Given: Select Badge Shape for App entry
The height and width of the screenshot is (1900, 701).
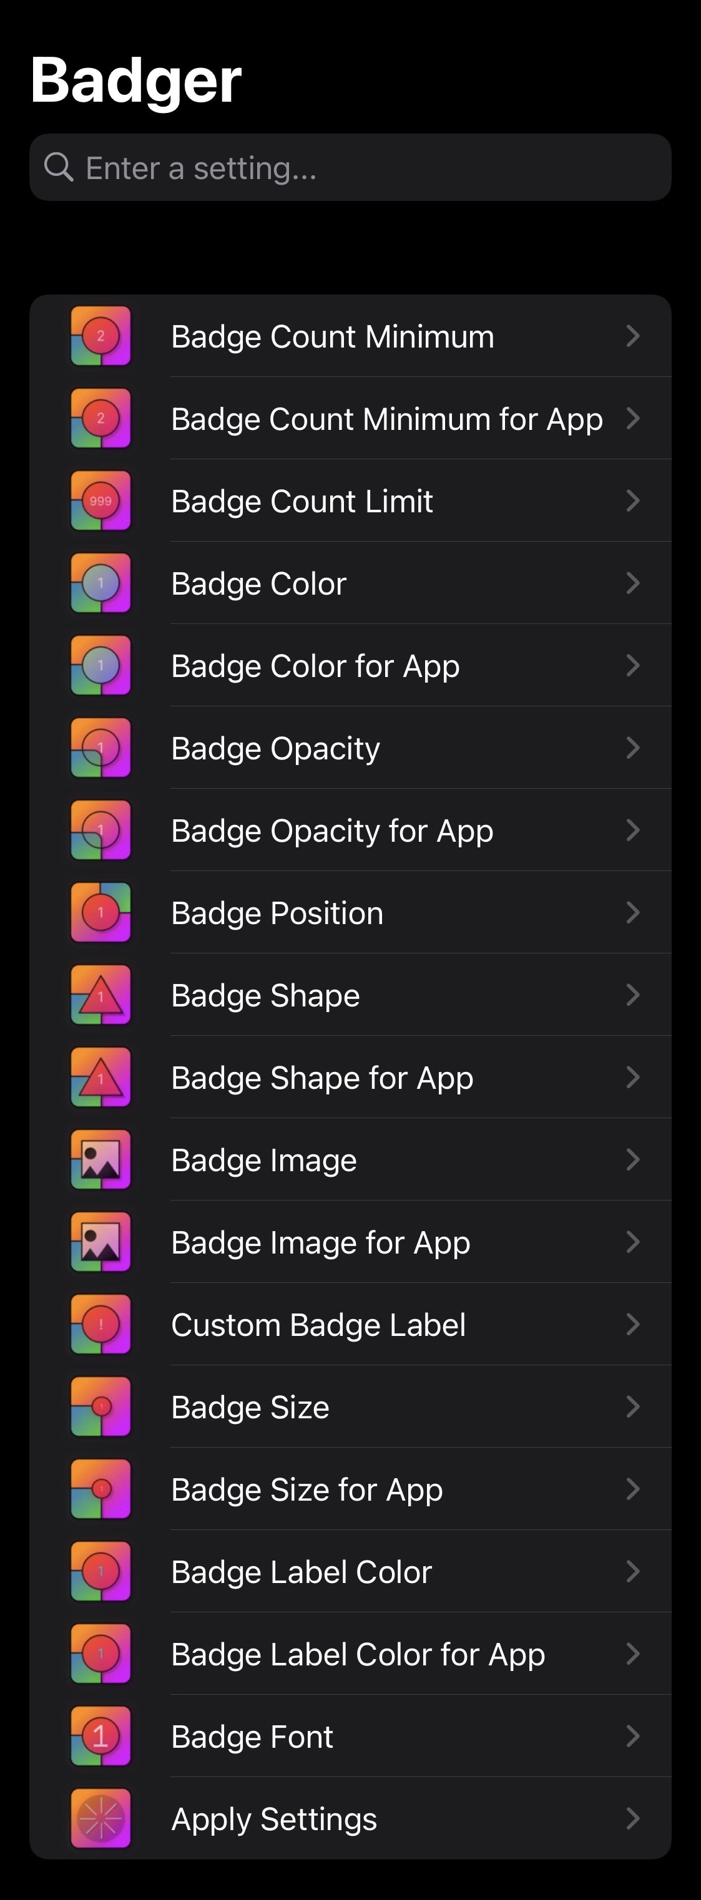Looking at the screenshot, I should (351, 1078).
